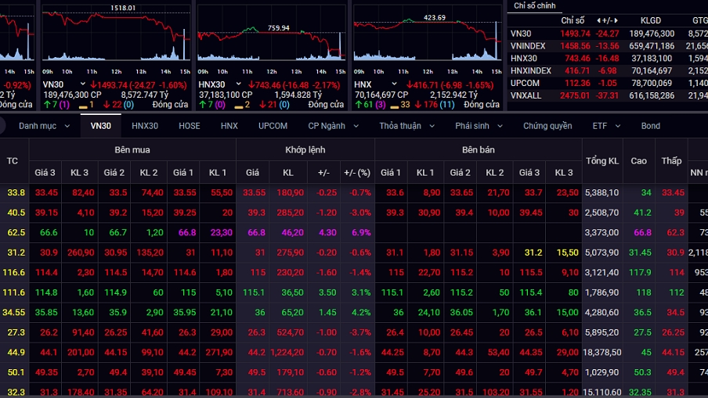Switch to the HNX30 tab

[x=144, y=126]
